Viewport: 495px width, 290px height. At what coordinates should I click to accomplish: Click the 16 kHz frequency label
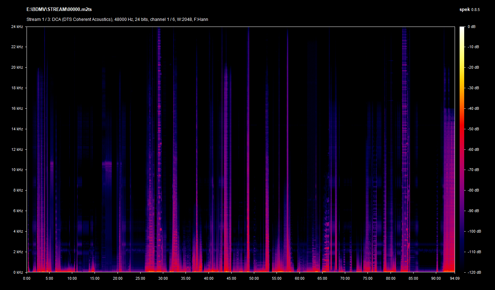17,108
